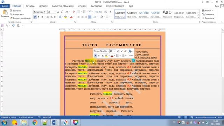Open the Font dialog launcher (Шрифт)
The height and width of the screenshot is (126, 224).
click(x=75, y=22)
